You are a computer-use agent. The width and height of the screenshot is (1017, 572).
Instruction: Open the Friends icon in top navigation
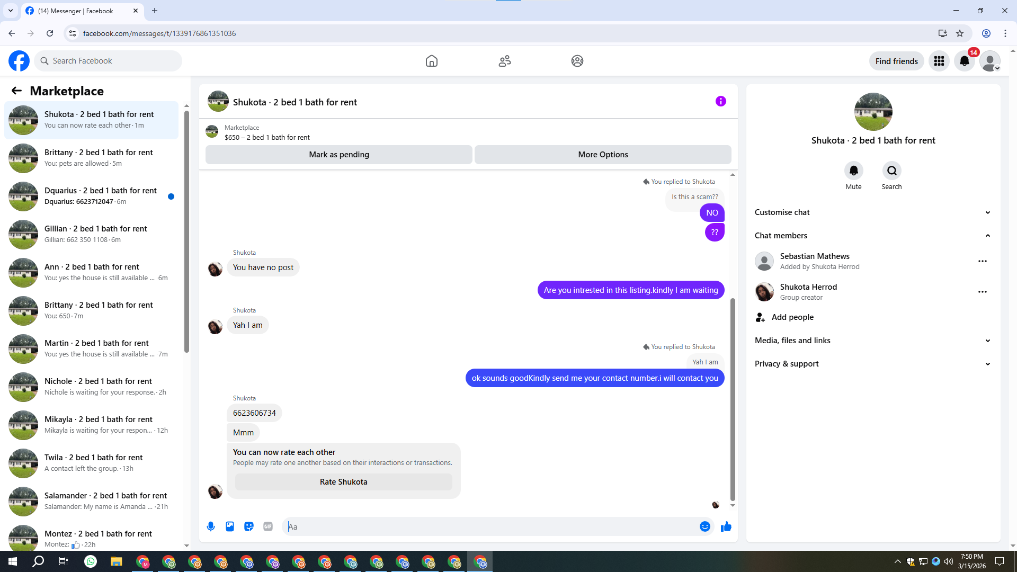505,61
